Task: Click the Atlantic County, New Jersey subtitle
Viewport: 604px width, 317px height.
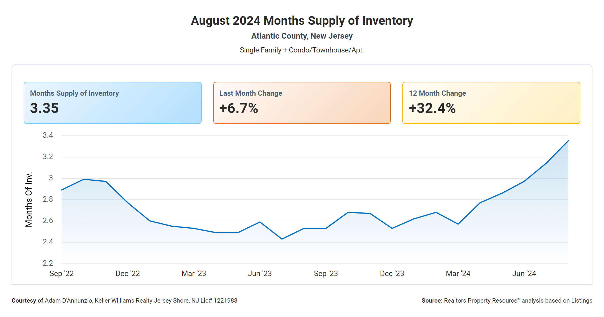Action: tap(302, 36)
